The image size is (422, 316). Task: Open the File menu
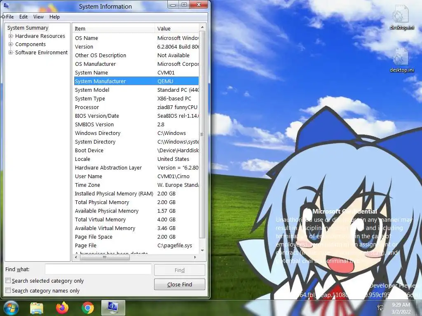(10, 16)
